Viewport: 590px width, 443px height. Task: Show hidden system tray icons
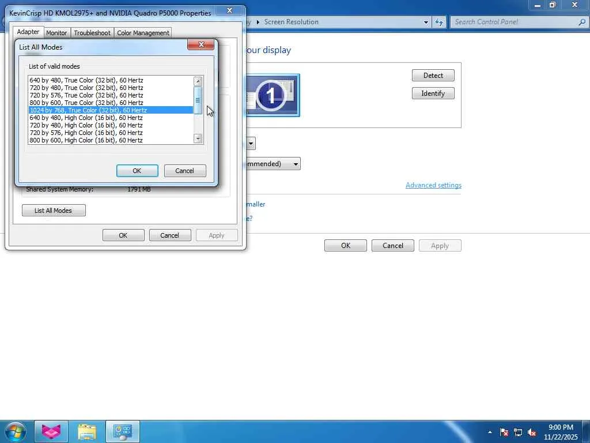tap(490, 432)
